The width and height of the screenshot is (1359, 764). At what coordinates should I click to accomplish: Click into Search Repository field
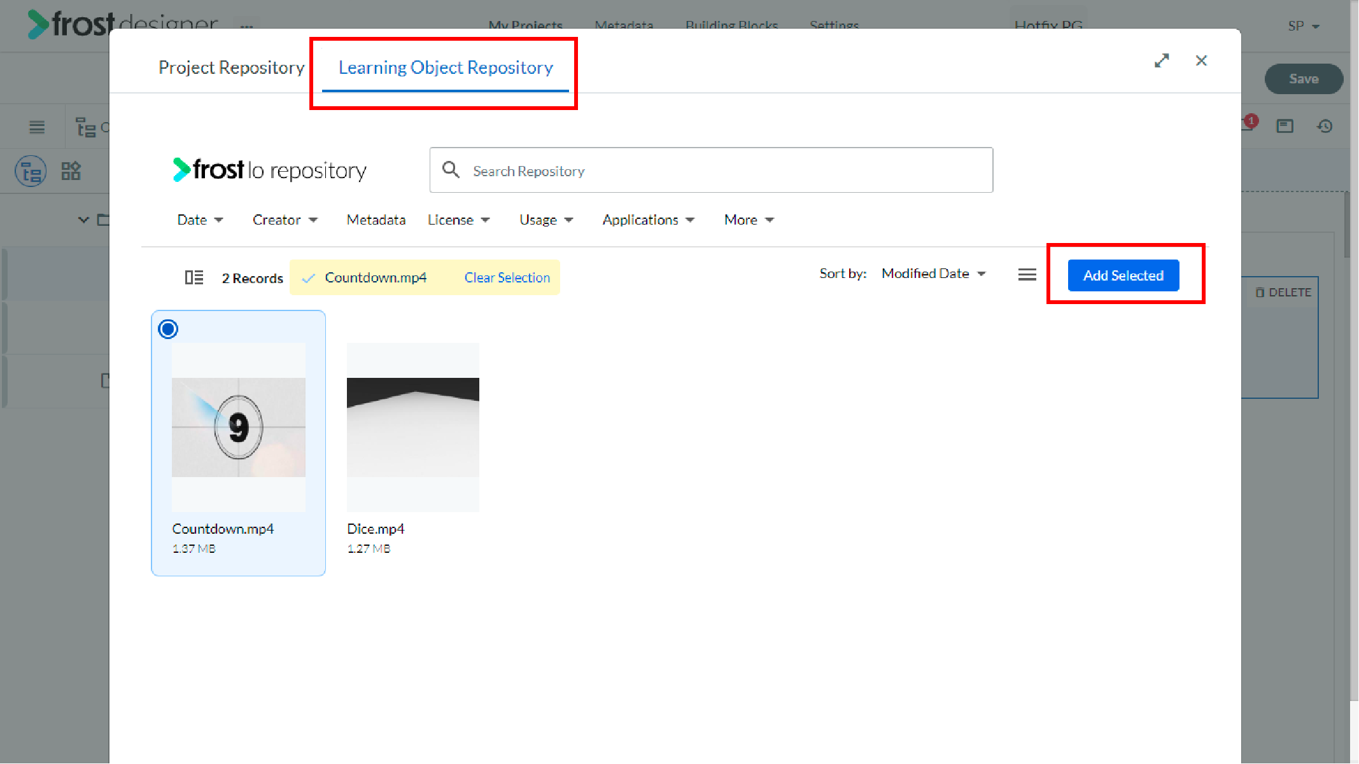coord(711,170)
